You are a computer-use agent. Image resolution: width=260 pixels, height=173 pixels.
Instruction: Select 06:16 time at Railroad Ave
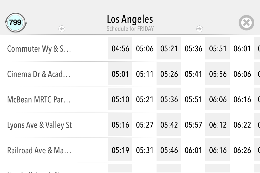(218, 150)
